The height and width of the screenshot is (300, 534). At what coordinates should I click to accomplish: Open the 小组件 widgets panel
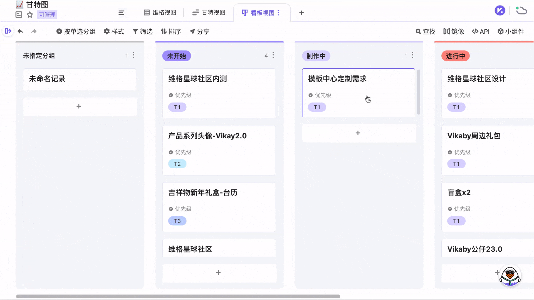click(511, 31)
